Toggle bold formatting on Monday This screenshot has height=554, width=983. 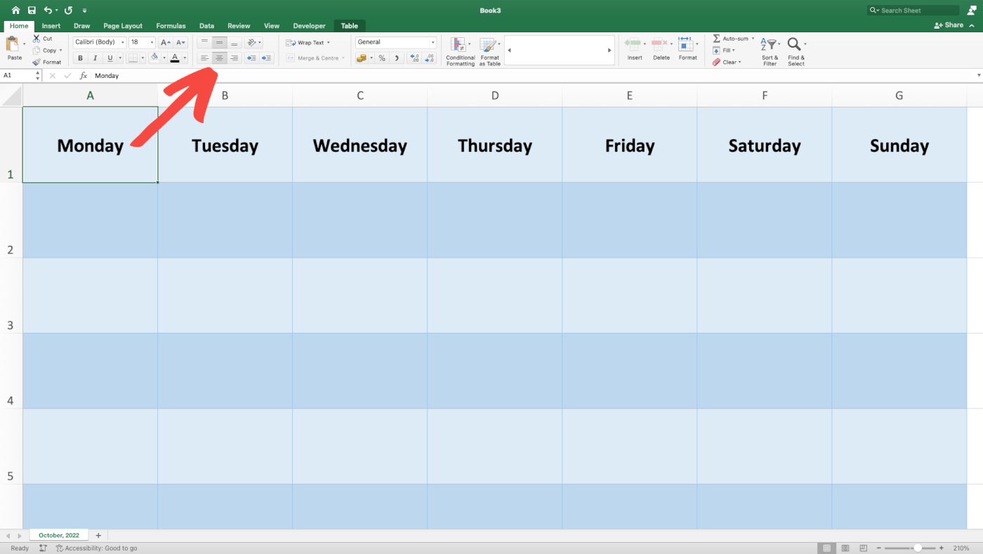[80, 58]
